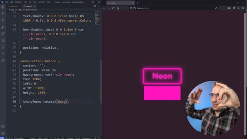Open Run and Debug view in activity bar
Viewport: 247px width, 139px height.
pos(3,27)
